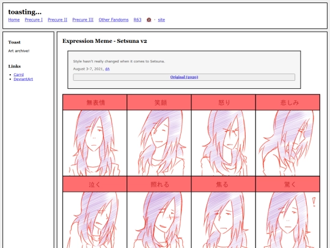The width and height of the screenshot is (330, 248).
Task: Click the 泣く header label
Action: [95, 184]
